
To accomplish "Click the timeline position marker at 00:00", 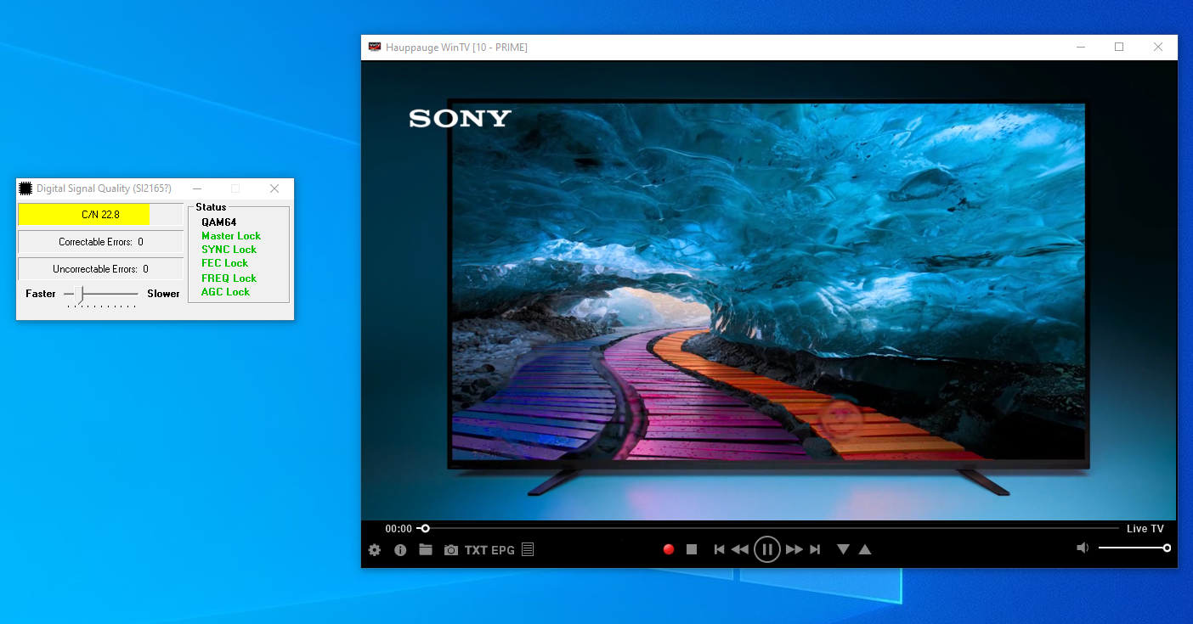I will [x=426, y=528].
